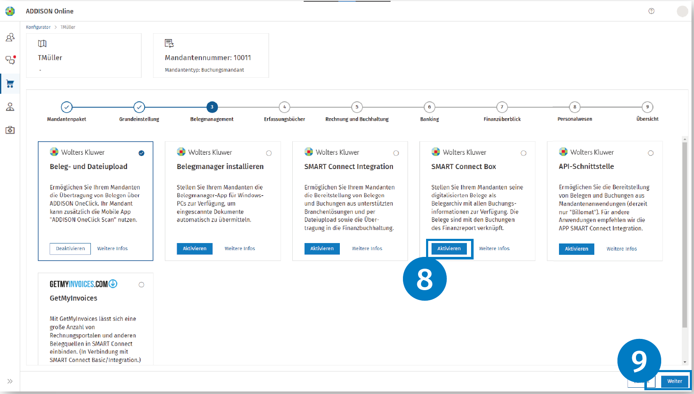
Task: Select SMART Connect Integration radio button
Action: click(x=396, y=153)
